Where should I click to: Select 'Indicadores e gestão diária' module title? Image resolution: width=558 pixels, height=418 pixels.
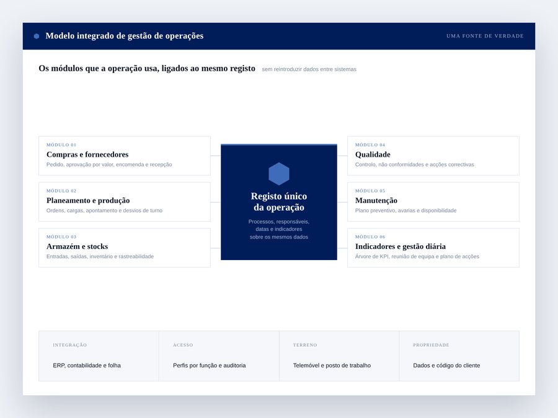(401, 246)
